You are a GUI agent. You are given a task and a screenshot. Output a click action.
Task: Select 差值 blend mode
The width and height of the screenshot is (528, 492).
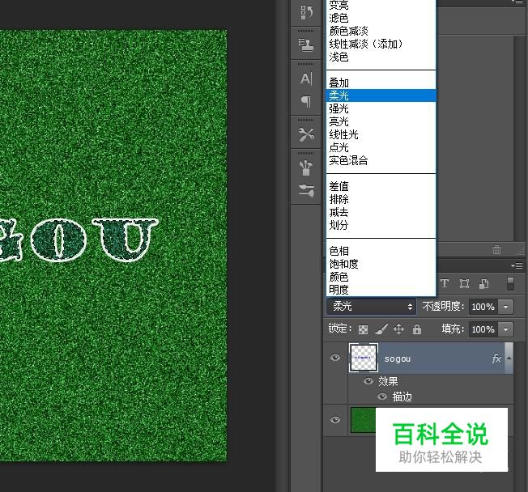pyautogui.click(x=381, y=186)
